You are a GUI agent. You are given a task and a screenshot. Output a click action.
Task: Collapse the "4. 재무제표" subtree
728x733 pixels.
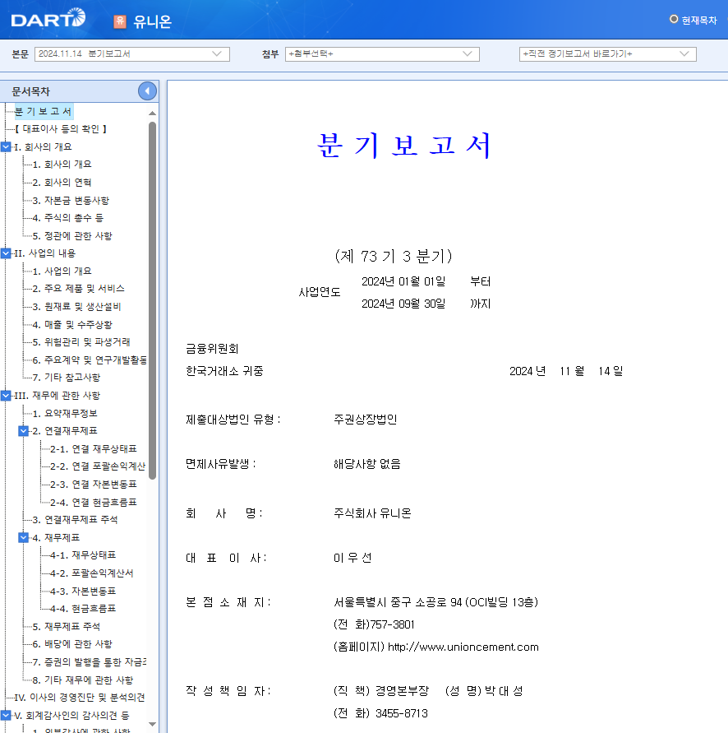point(23,536)
